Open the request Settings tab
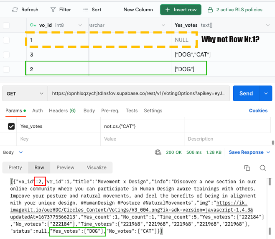 click(x=153, y=111)
